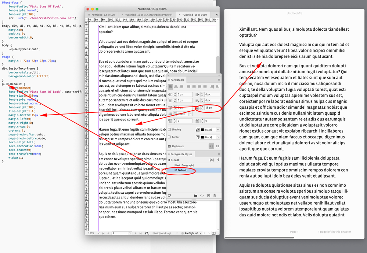Screen dimensions: 367x253
Task: Choose Justify with last line aligned left
Action: pos(188,86)
